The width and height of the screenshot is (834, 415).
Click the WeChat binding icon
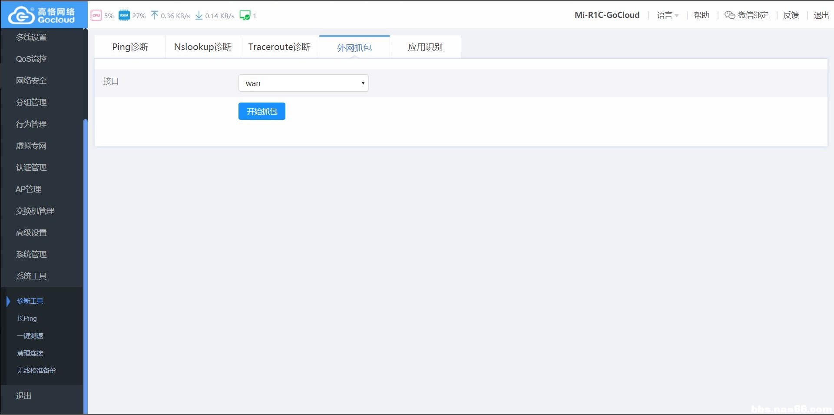point(730,15)
